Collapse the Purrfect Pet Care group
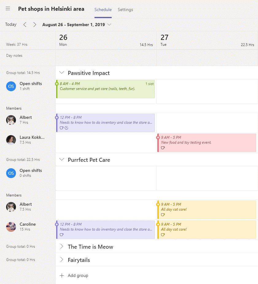 62,160
